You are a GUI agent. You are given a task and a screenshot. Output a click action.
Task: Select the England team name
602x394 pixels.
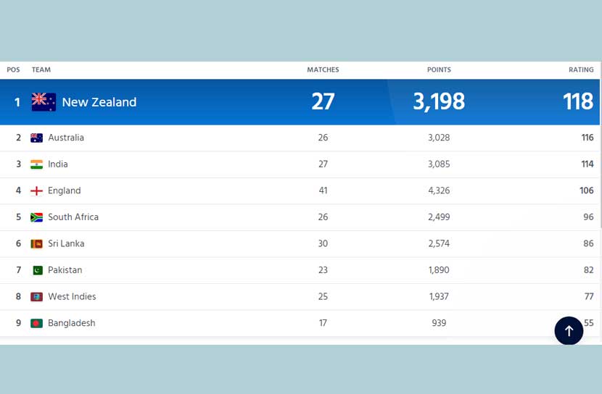pyautogui.click(x=65, y=190)
